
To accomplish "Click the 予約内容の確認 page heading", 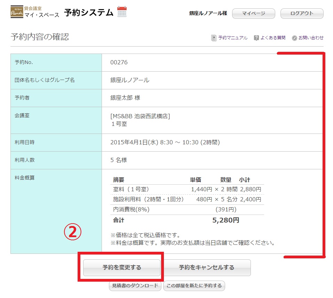I will click(x=40, y=37).
